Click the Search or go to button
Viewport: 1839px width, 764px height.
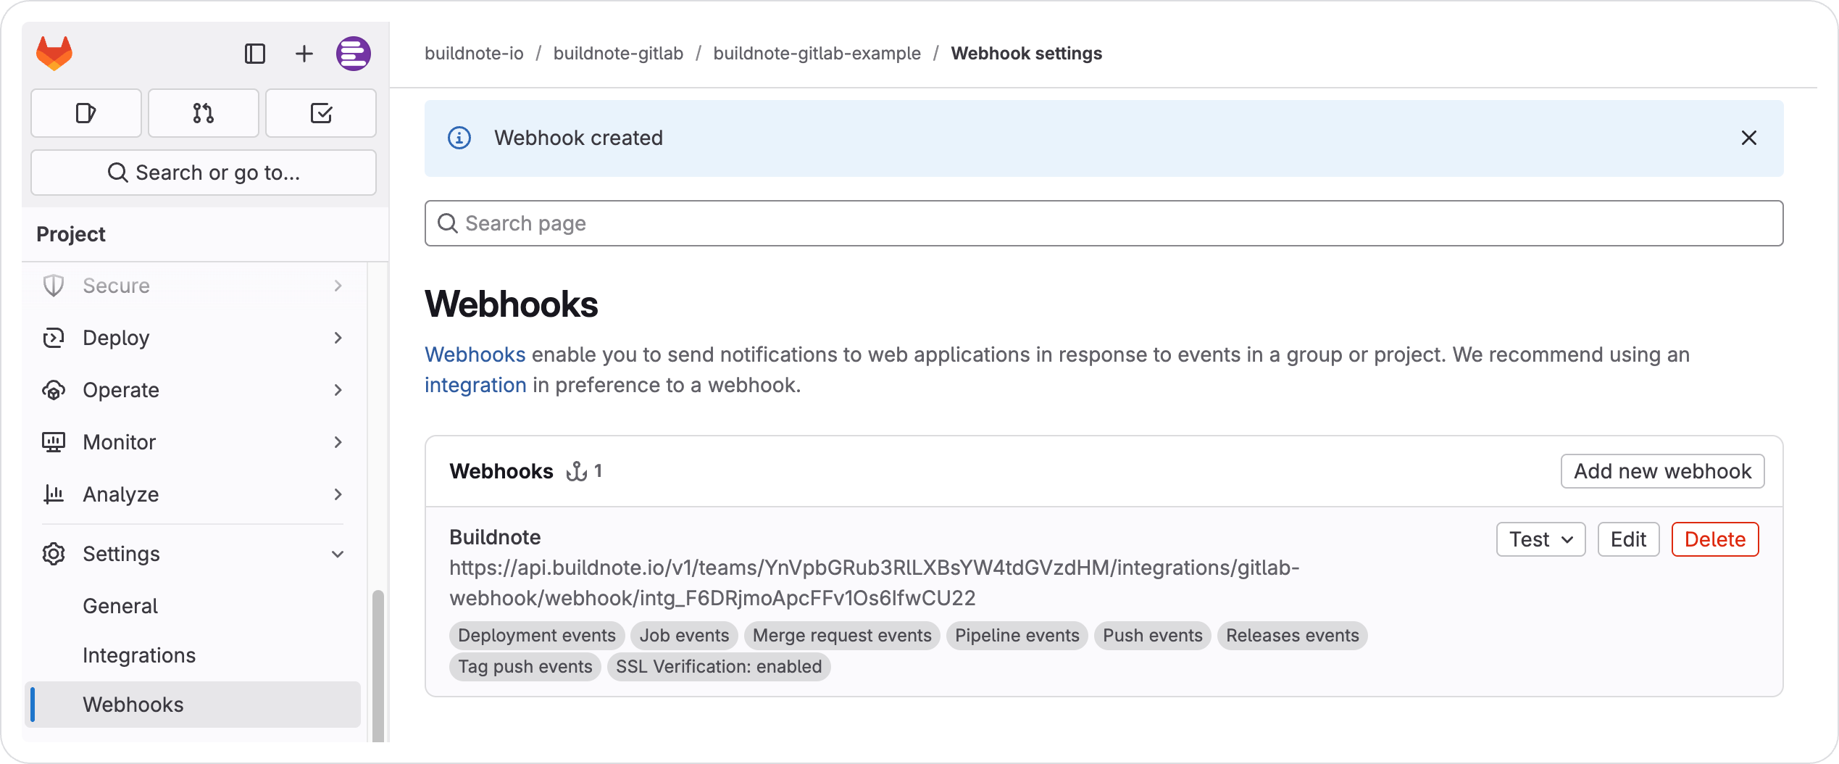(204, 173)
